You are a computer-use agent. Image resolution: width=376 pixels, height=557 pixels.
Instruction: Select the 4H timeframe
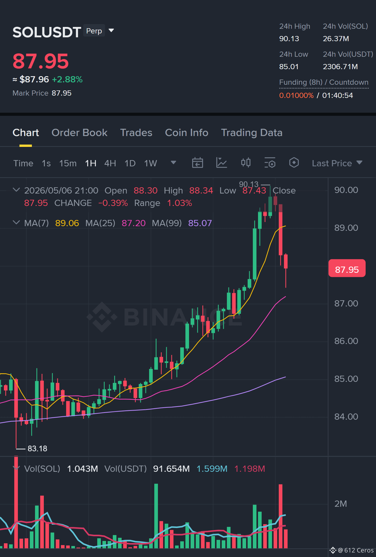110,163
